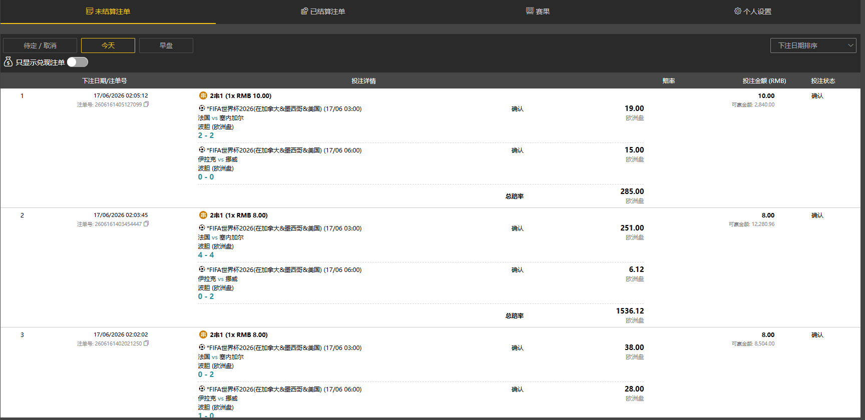The image size is (865, 420).
Task: Click the money bag cash-out icon
Action: coord(8,62)
